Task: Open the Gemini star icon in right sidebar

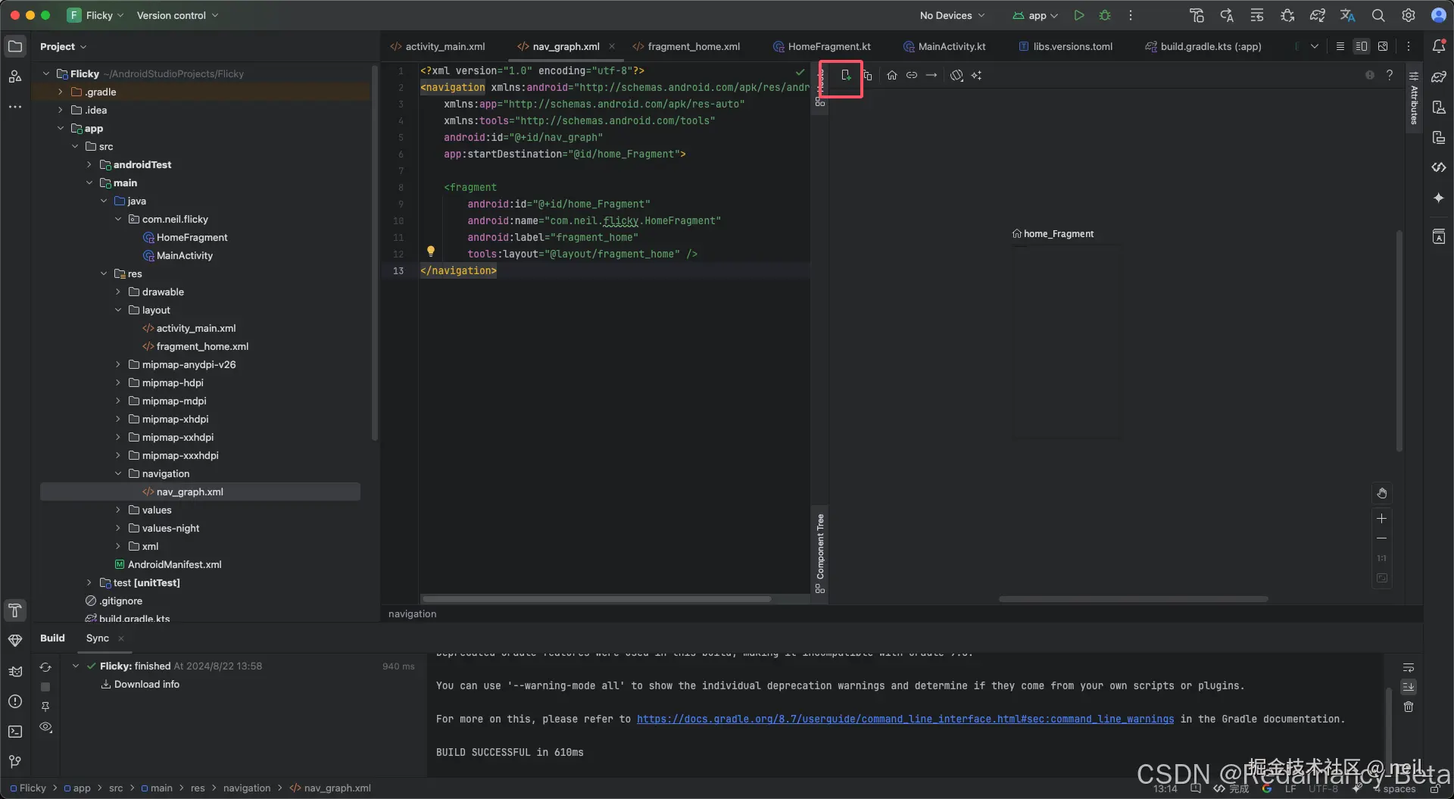Action: pos(1439,198)
